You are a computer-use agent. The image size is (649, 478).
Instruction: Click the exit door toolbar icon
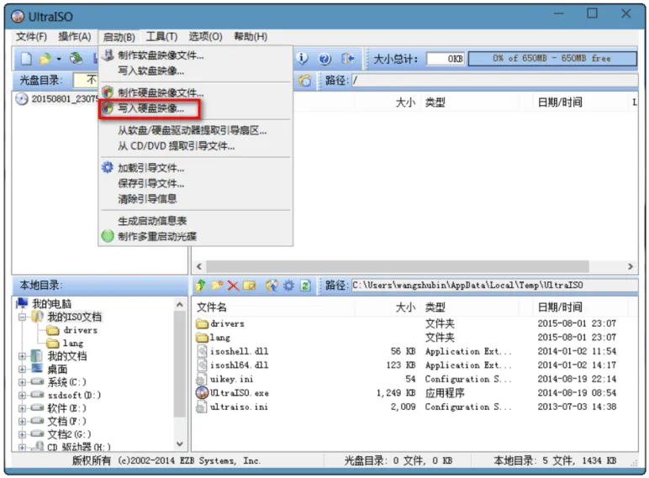(347, 59)
